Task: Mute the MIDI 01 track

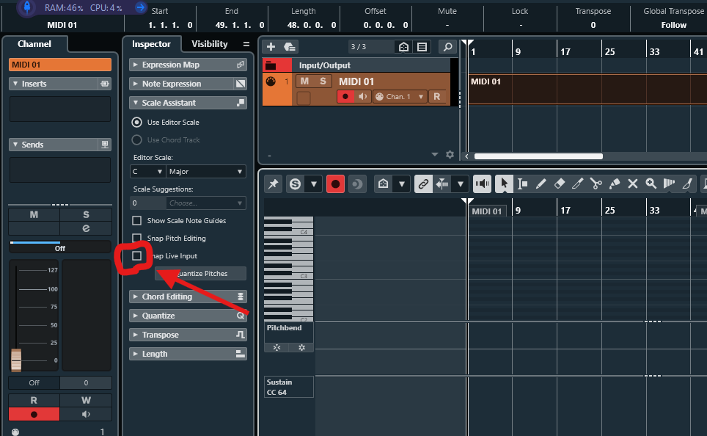Action: (x=305, y=81)
